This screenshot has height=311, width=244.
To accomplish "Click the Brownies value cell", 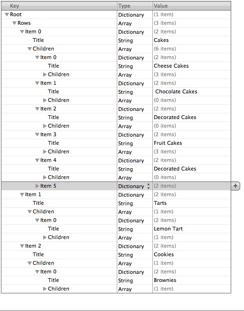I will [192, 280].
